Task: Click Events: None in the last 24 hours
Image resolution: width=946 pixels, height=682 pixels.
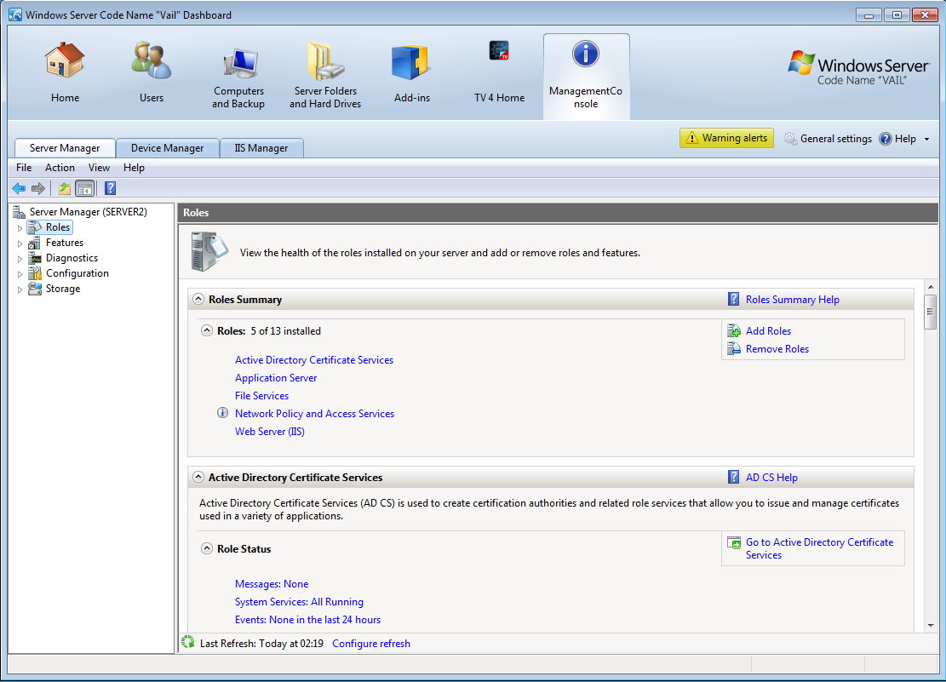Action: [x=307, y=620]
